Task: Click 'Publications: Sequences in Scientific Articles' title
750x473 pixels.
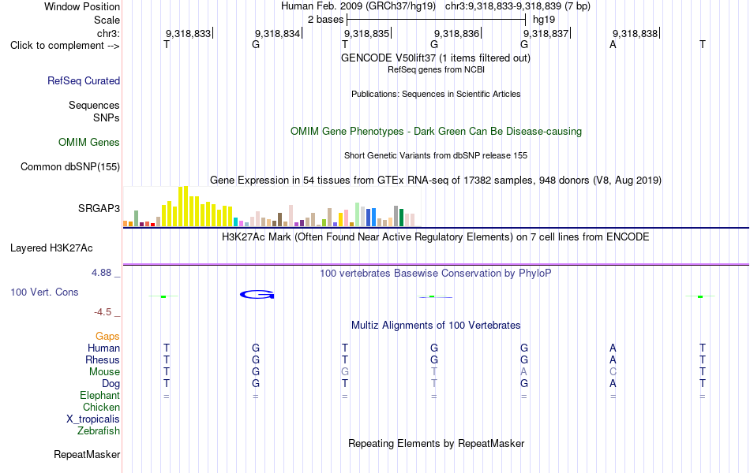Action: click(x=436, y=94)
